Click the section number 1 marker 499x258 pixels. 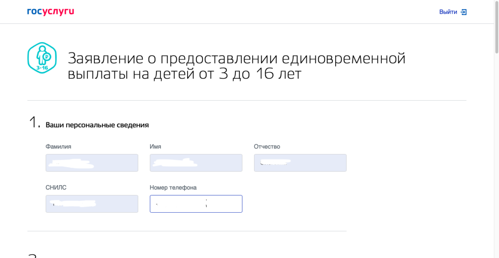coord(34,123)
